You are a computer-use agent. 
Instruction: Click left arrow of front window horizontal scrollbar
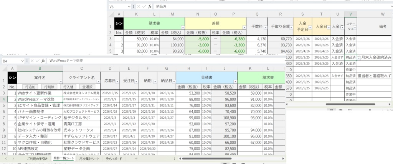pyautogui.click(x=180, y=159)
